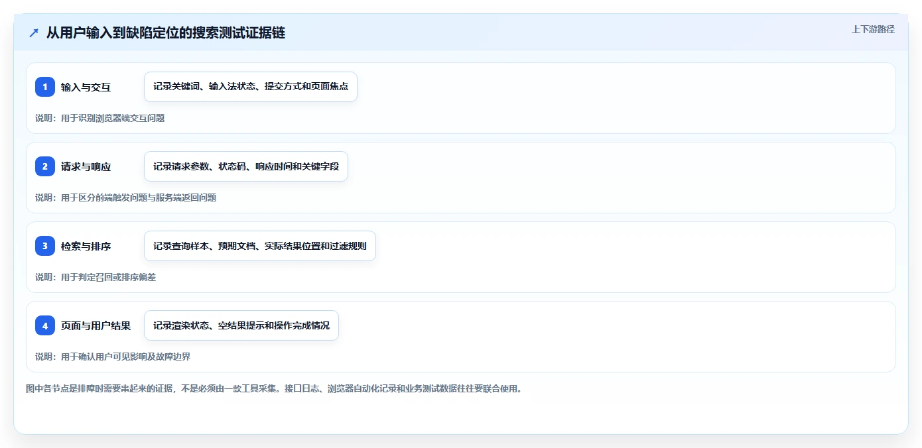The width and height of the screenshot is (922, 448).
Task: Click the 上下游路径 label
Action: click(873, 29)
